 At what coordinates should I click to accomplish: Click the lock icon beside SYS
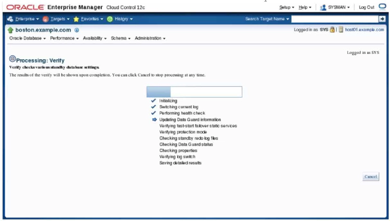tap(332, 30)
